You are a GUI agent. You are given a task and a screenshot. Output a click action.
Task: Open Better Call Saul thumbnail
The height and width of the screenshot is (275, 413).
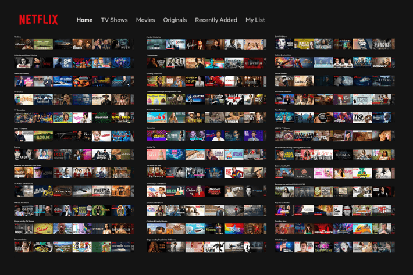pyautogui.click(x=43, y=229)
